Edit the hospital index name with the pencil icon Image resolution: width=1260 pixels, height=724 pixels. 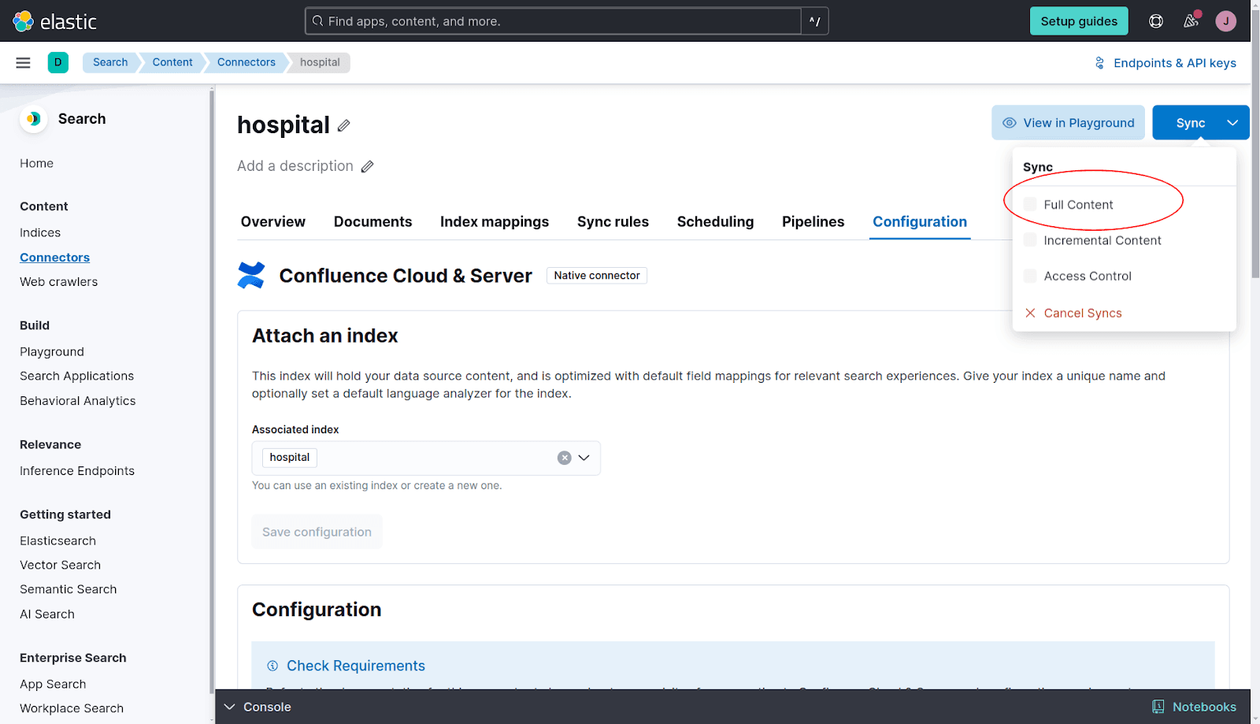click(x=344, y=125)
